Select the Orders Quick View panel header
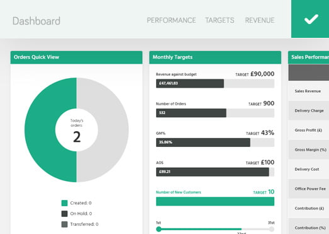329x234 pixels. 76,57
